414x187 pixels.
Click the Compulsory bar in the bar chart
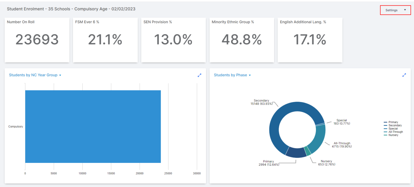(x=93, y=126)
